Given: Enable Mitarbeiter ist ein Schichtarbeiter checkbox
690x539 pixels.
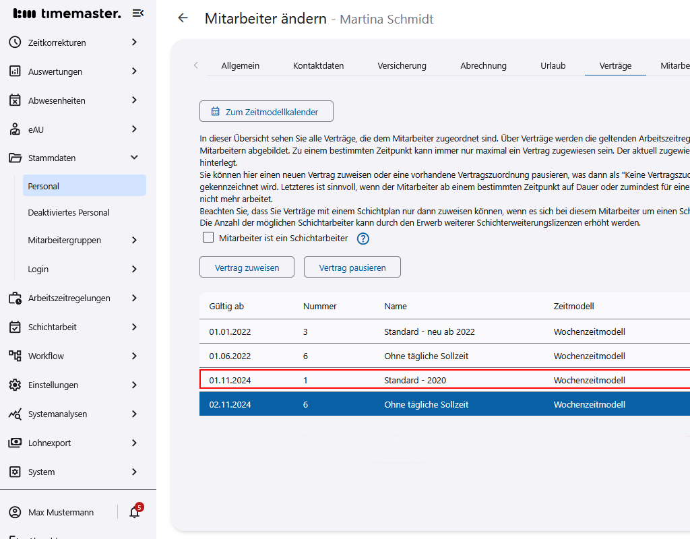Looking at the screenshot, I should coord(208,238).
